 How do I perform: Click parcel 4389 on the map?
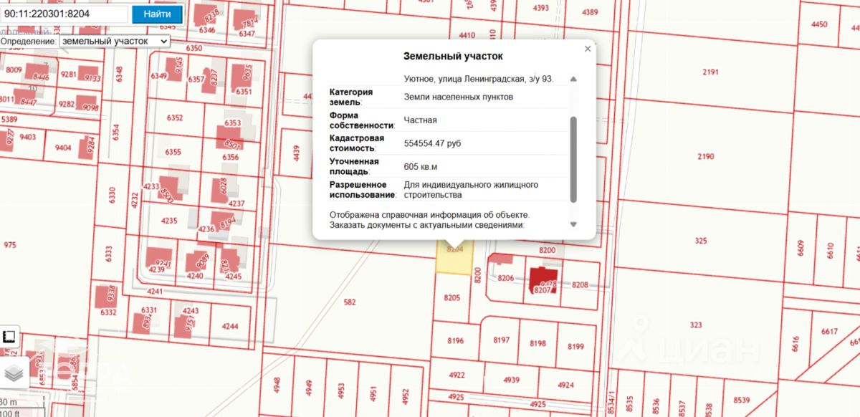pyautogui.click(x=590, y=12)
